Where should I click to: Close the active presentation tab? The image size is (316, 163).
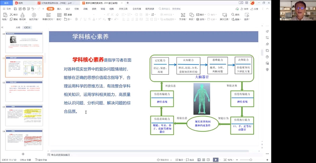pyautogui.click(x=121, y=3)
